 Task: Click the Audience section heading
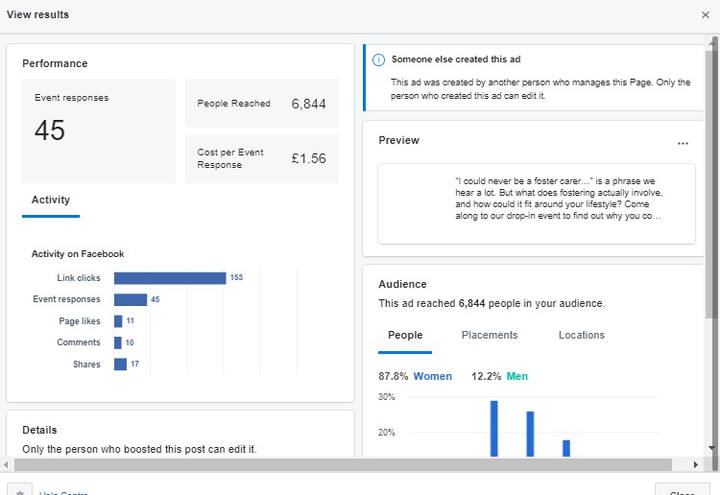pos(402,284)
